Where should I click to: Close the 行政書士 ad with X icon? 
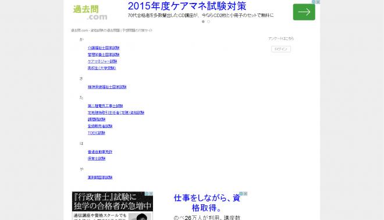[x=151, y=194]
